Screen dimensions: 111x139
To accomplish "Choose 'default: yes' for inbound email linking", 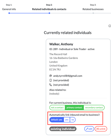I will pyautogui.click(x=56, y=120).
